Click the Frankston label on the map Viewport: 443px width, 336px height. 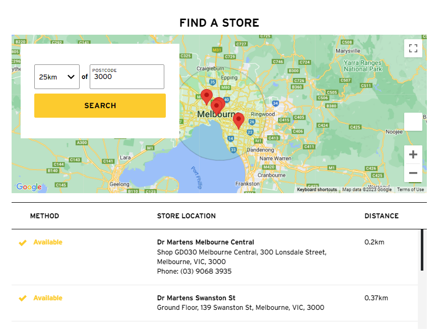pyautogui.click(x=247, y=184)
